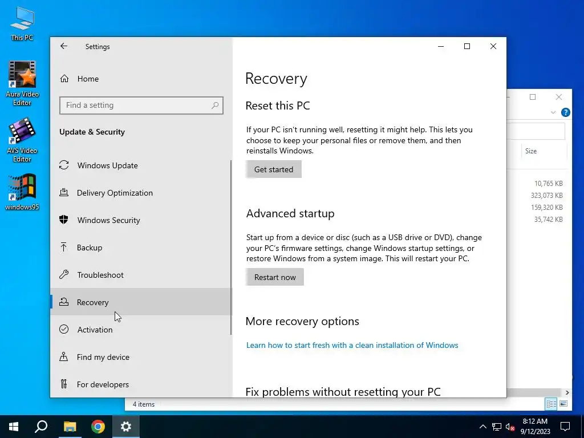Click the Backup upload arrow icon
584x438 pixels.
(64, 248)
